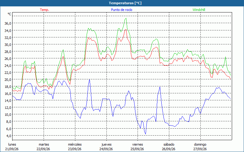Click the 10,0 axis value
Image resolution: width=244 pixels, height=152 pixels.
click(8, 115)
